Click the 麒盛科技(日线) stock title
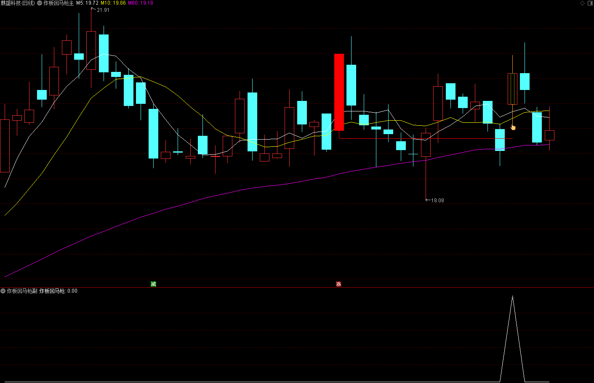The height and width of the screenshot is (383, 594). pos(18,3)
